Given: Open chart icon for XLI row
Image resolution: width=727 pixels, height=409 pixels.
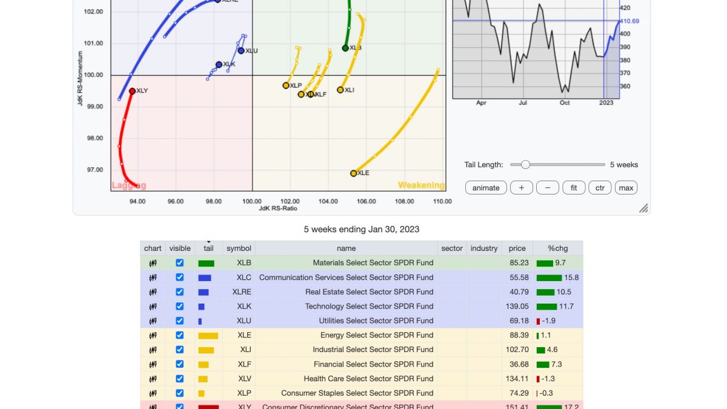Looking at the screenshot, I should point(153,350).
